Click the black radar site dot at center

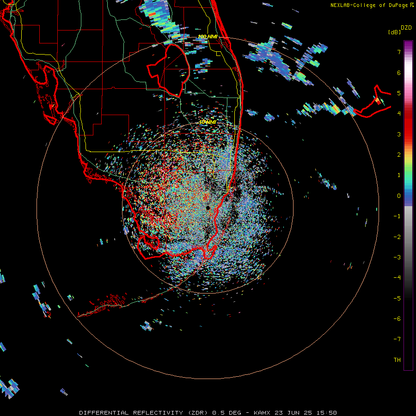(208, 208)
